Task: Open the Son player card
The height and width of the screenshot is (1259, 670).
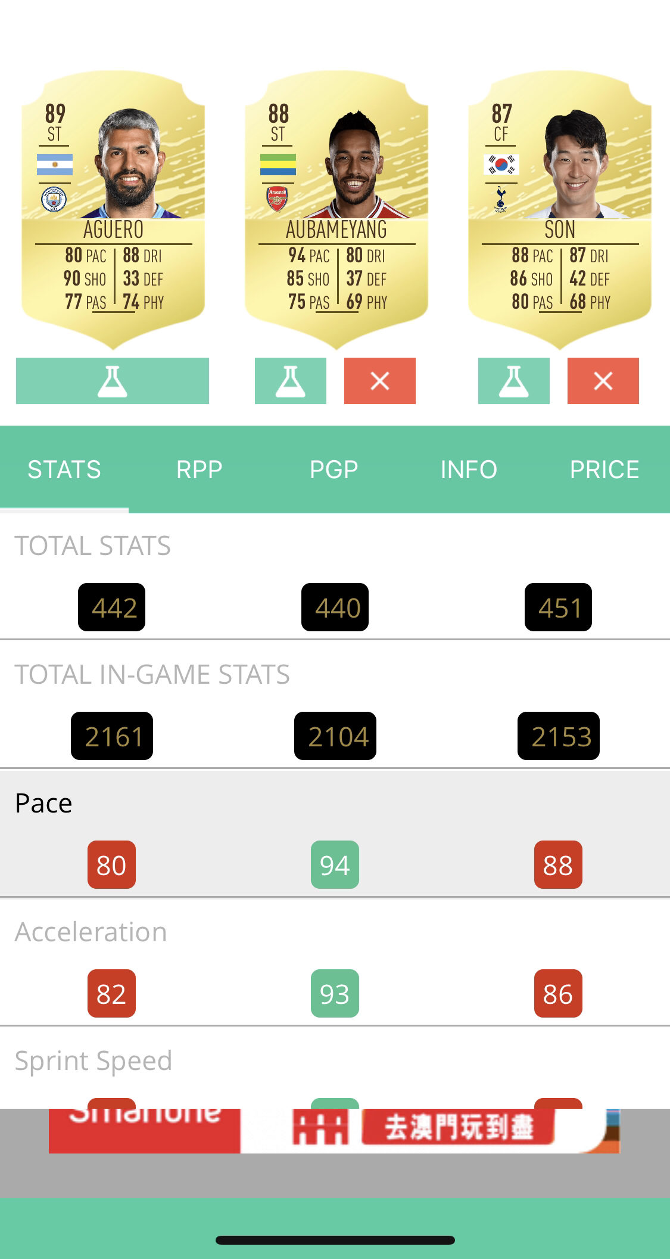Action: (x=560, y=210)
